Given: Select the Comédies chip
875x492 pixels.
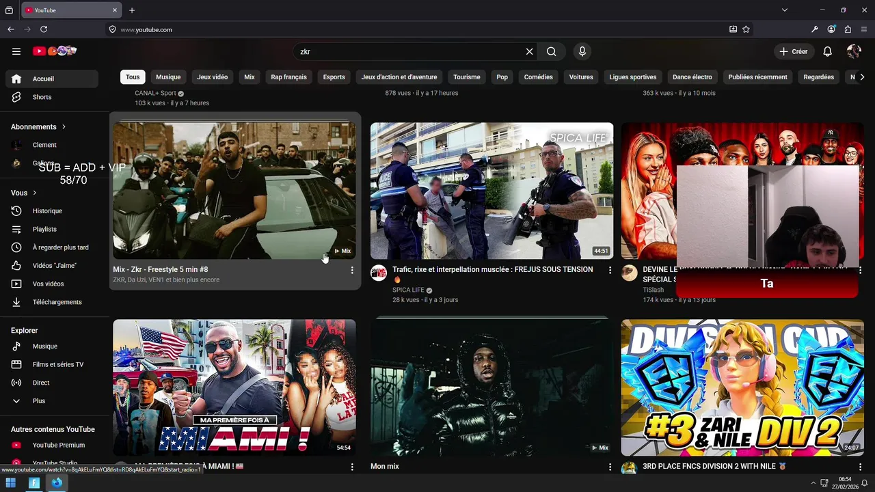Looking at the screenshot, I should tap(539, 77).
